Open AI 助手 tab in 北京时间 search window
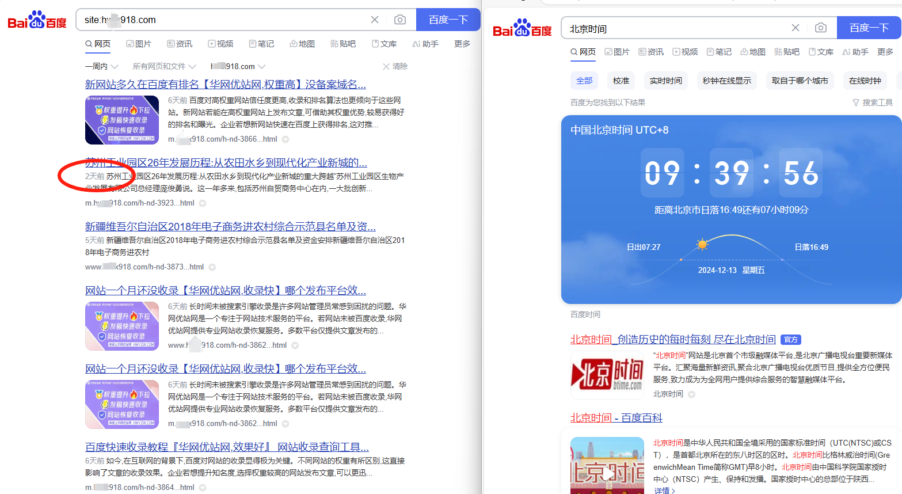The width and height of the screenshot is (902, 494). [855, 52]
